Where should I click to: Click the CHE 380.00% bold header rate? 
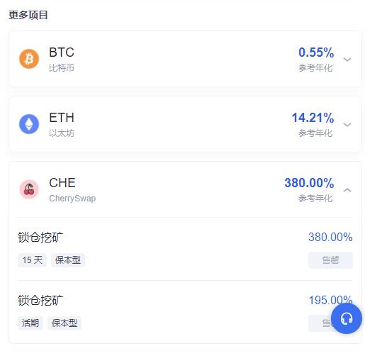pyautogui.click(x=309, y=183)
